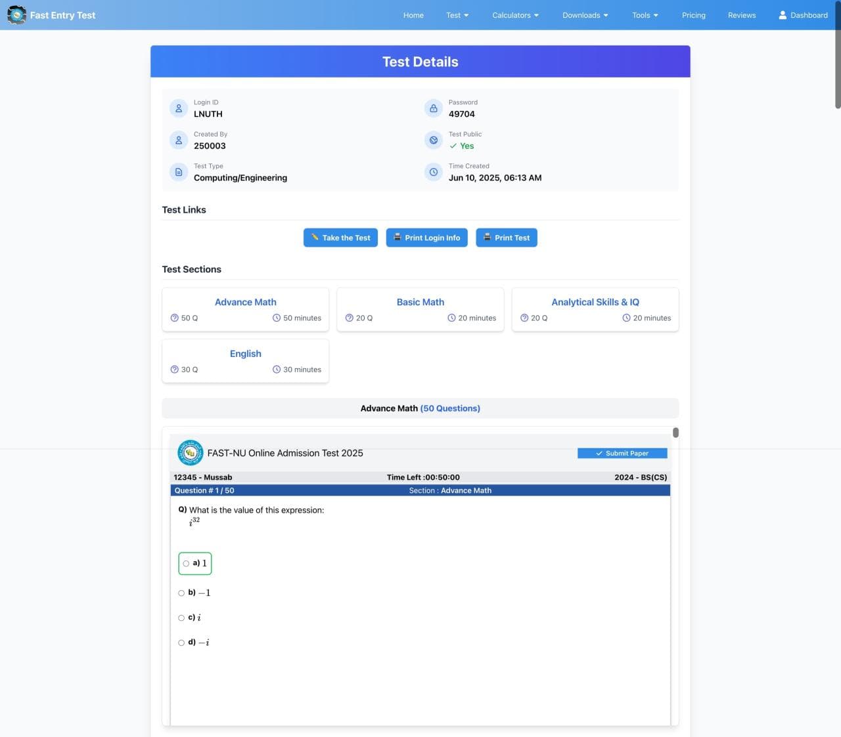This screenshot has width=841, height=737.
Task: Click the globe icon beside Test Public
Action: click(x=433, y=140)
